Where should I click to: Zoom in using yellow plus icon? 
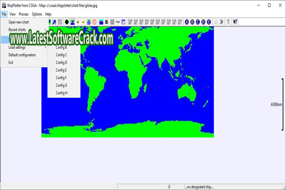(78, 22)
